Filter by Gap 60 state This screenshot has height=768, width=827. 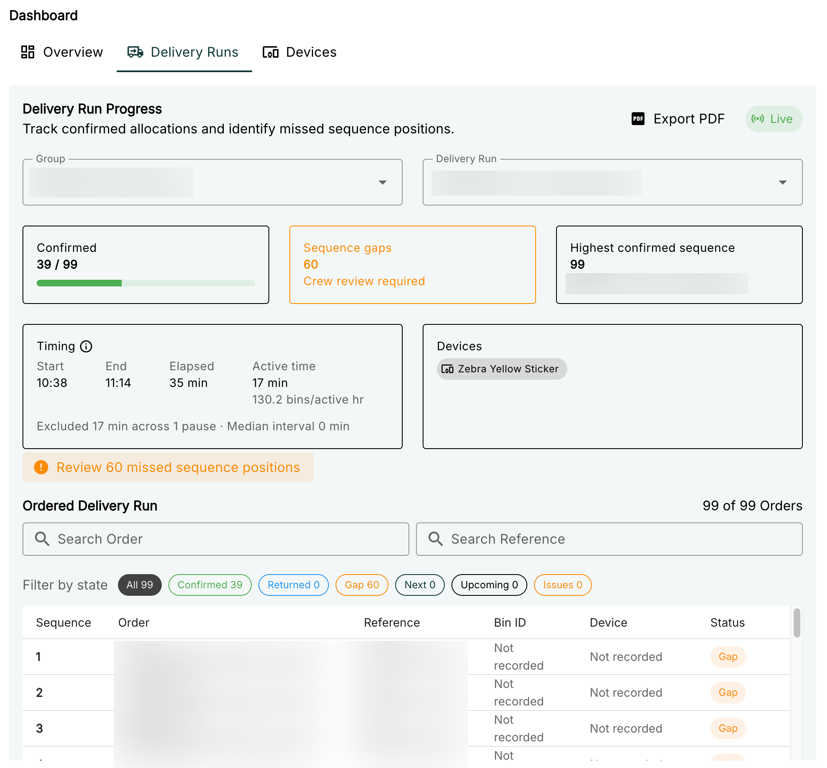click(x=362, y=585)
